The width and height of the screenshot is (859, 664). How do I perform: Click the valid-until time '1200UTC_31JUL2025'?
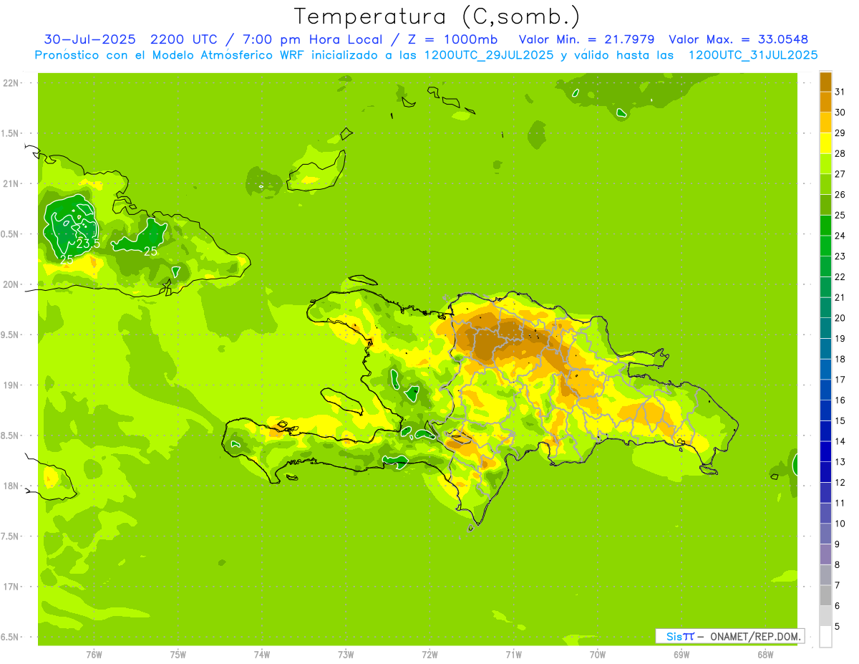(x=752, y=55)
